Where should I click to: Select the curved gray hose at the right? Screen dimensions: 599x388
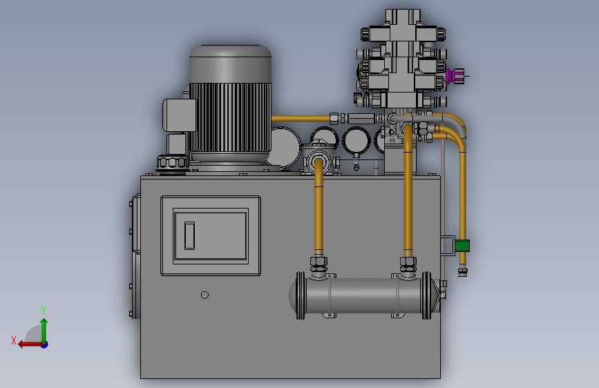450,122
